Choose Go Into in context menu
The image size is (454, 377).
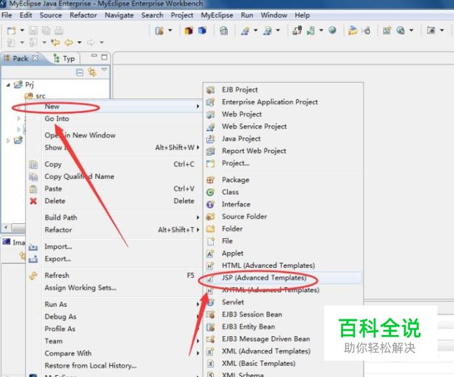point(114,119)
